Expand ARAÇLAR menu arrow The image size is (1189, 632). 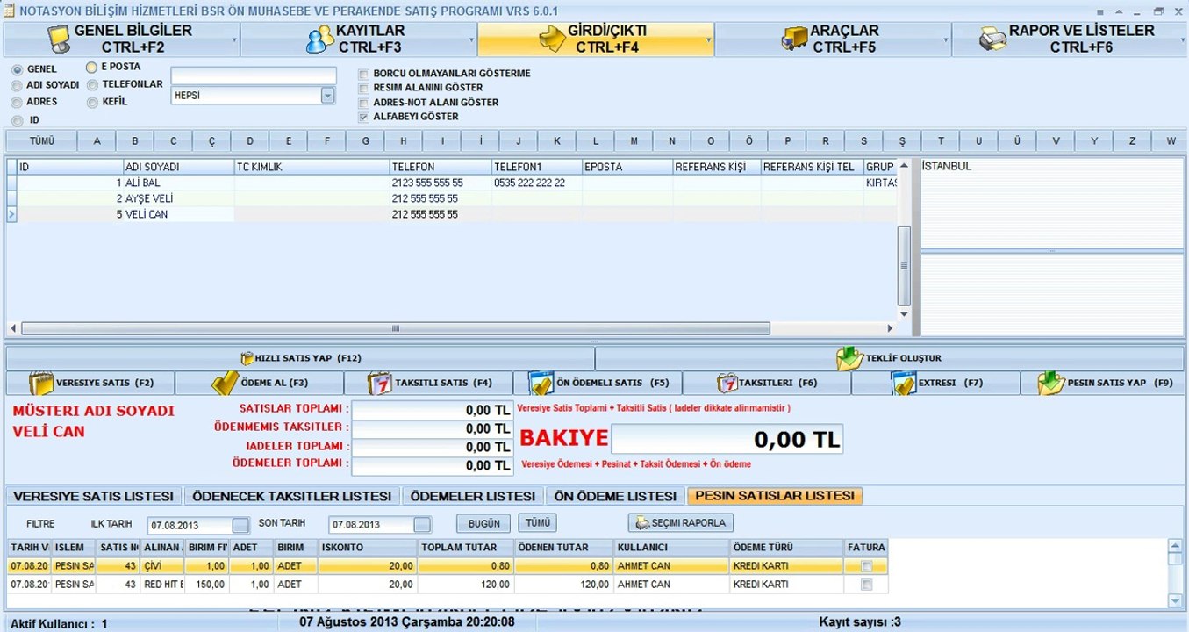(x=946, y=40)
